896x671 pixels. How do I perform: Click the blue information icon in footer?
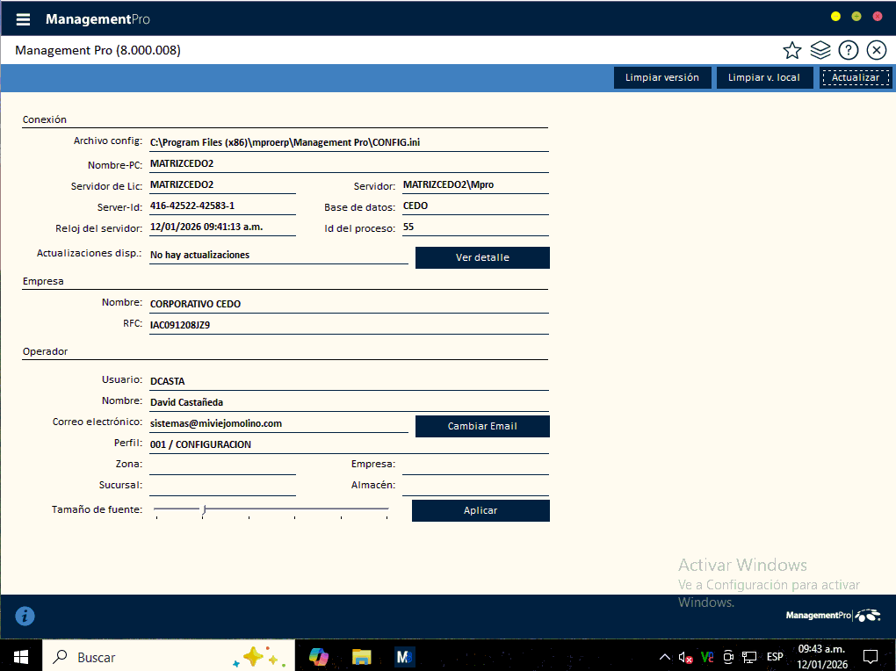26,616
